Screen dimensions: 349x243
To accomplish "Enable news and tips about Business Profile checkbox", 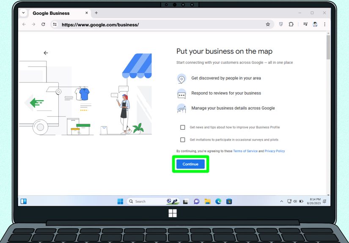I will (x=182, y=127).
